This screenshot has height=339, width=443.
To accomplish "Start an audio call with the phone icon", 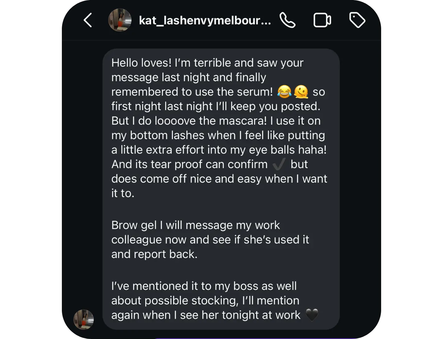I will (x=288, y=20).
